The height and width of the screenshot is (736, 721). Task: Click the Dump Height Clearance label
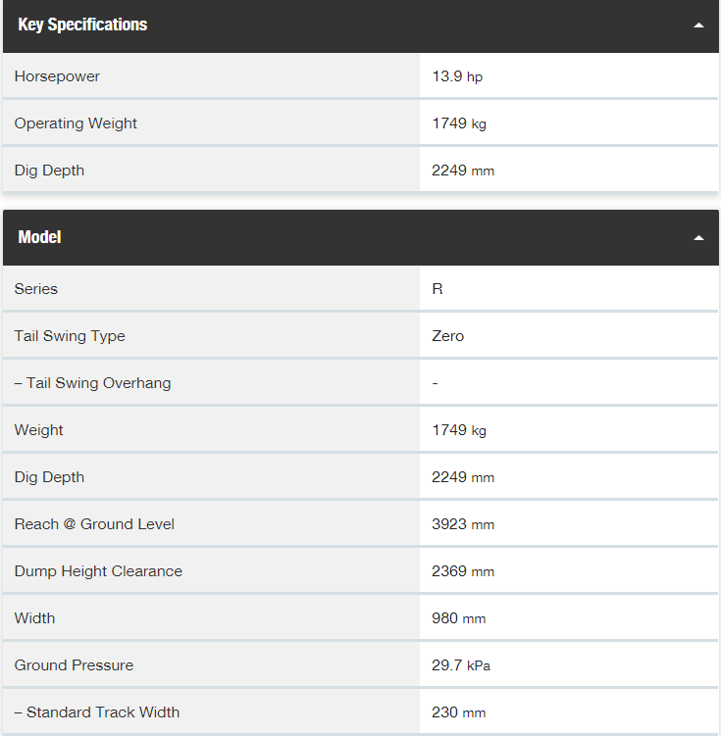pyautogui.click(x=98, y=571)
